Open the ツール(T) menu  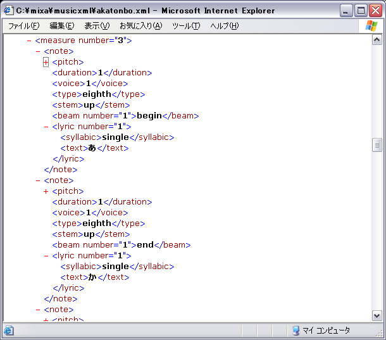(186, 25)
